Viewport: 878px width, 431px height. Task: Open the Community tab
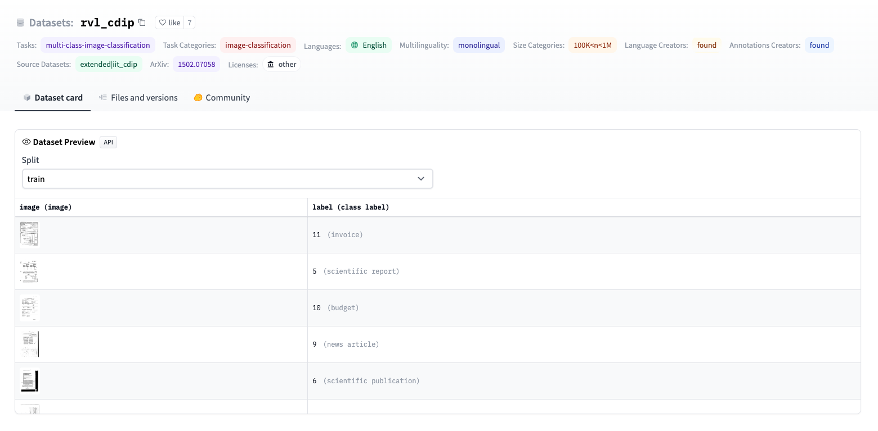(227, 97)
